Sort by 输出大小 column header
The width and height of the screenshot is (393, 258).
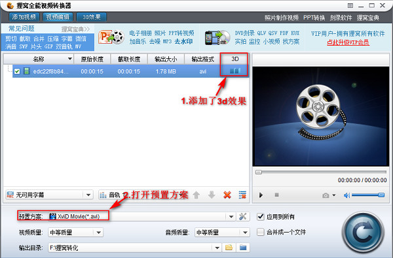coord(166,59)
